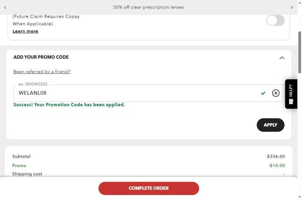Collapse the promo code section using the chevron

point(282,58)
